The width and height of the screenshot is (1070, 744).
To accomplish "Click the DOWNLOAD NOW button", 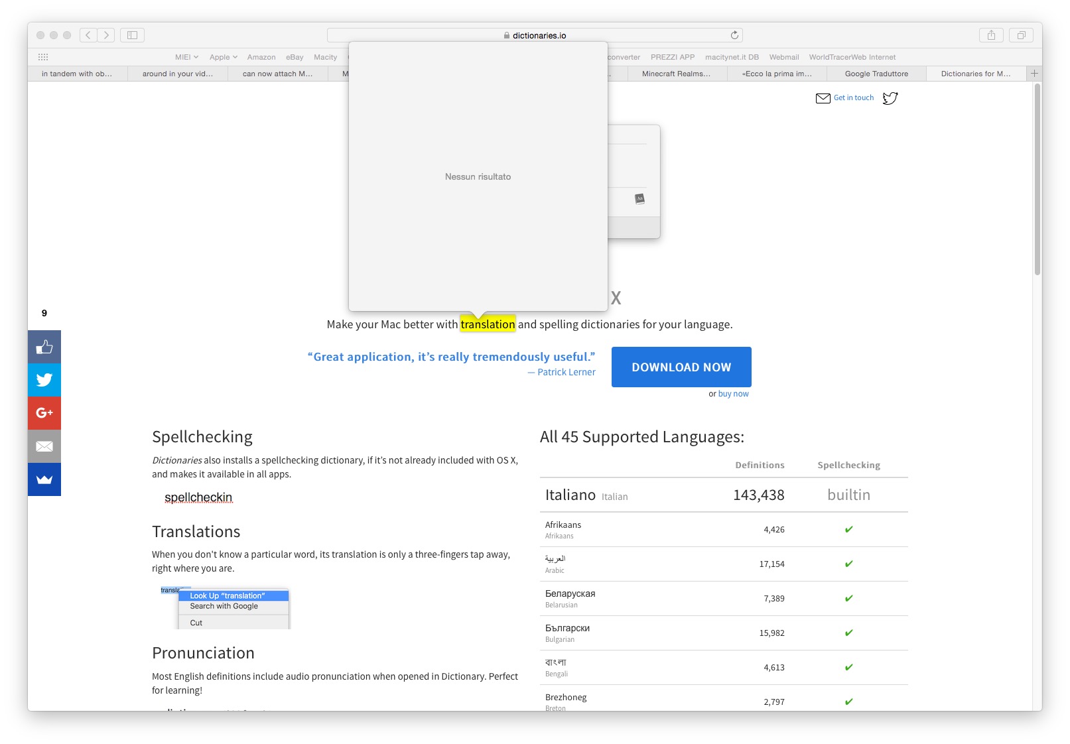I will pos(681,367).
